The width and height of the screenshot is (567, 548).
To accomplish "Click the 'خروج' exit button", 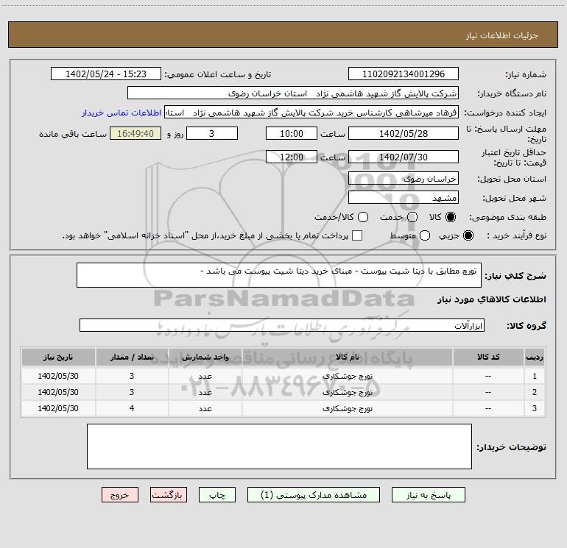I will point(120,495).
